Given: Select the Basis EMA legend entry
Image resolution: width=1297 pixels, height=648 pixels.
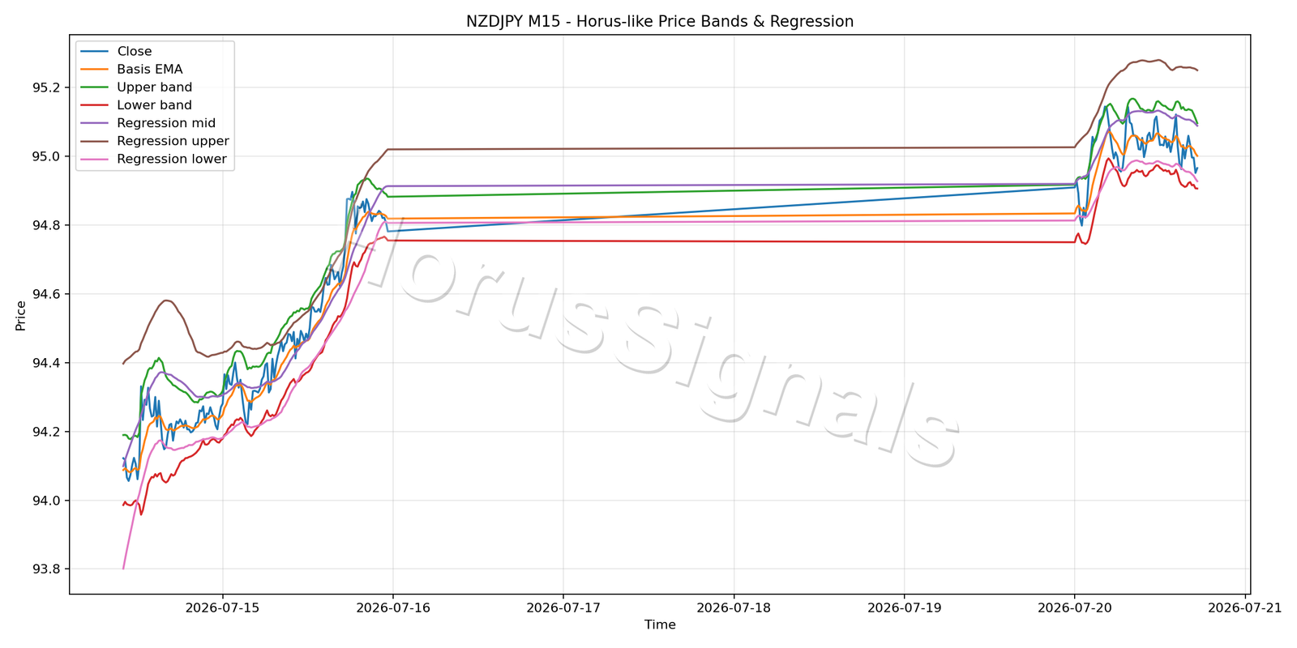Looking at the screenshot, I should click(x=150, y=70).
